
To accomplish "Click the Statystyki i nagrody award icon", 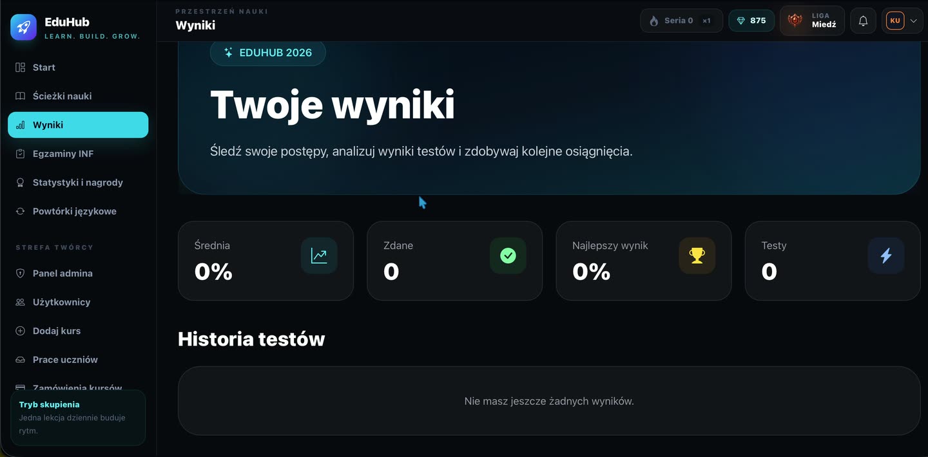I will (20, 183).
